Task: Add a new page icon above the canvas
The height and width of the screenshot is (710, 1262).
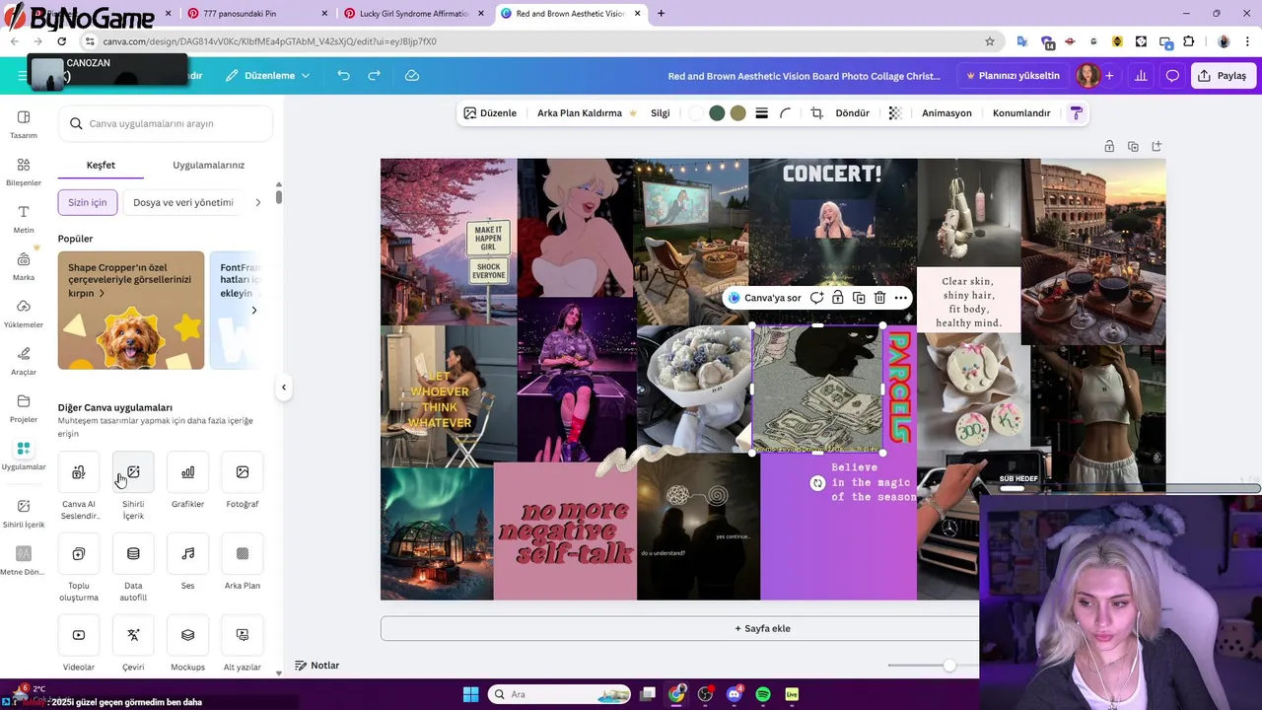Action: (1157, 146)
